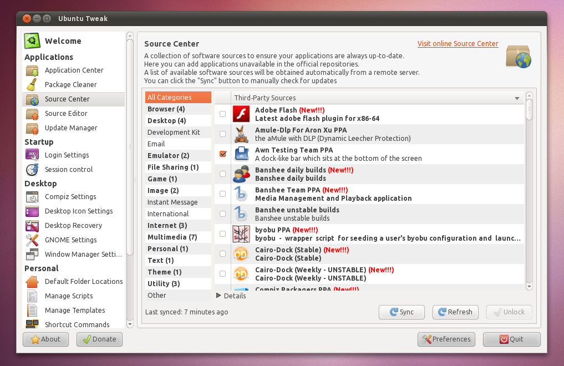564x366 pixels.
Task: Select the File Sharing (1) category
Action: (178, 167)
